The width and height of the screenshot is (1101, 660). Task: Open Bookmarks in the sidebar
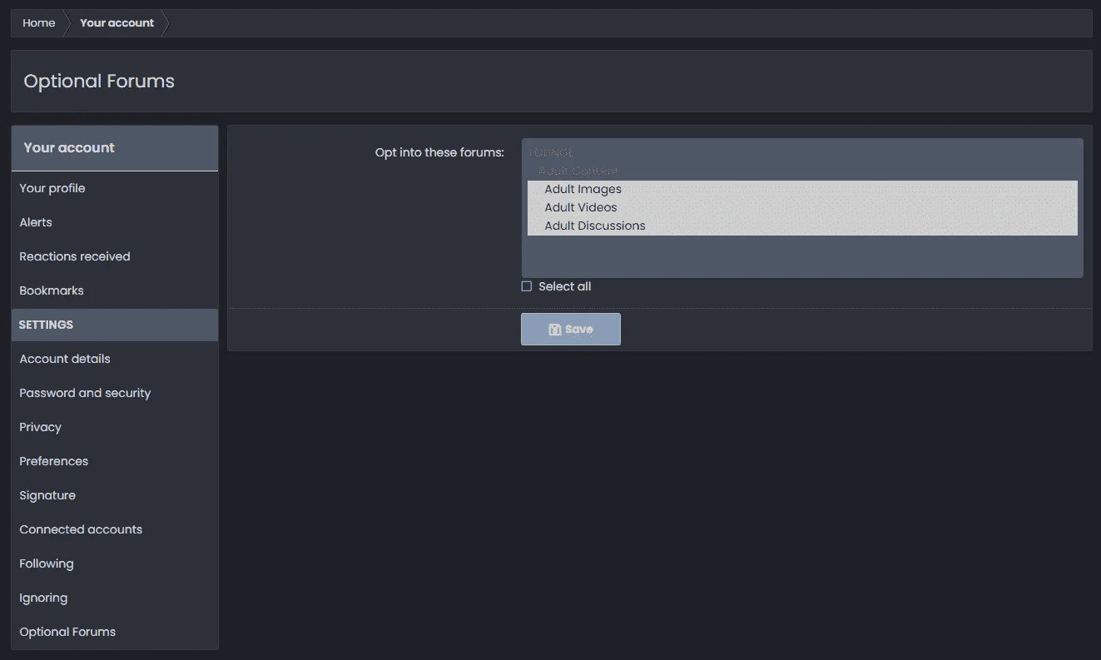[x=115, y=291]
